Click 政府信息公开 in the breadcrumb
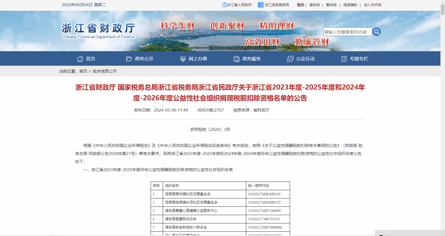 coord(105,71)
